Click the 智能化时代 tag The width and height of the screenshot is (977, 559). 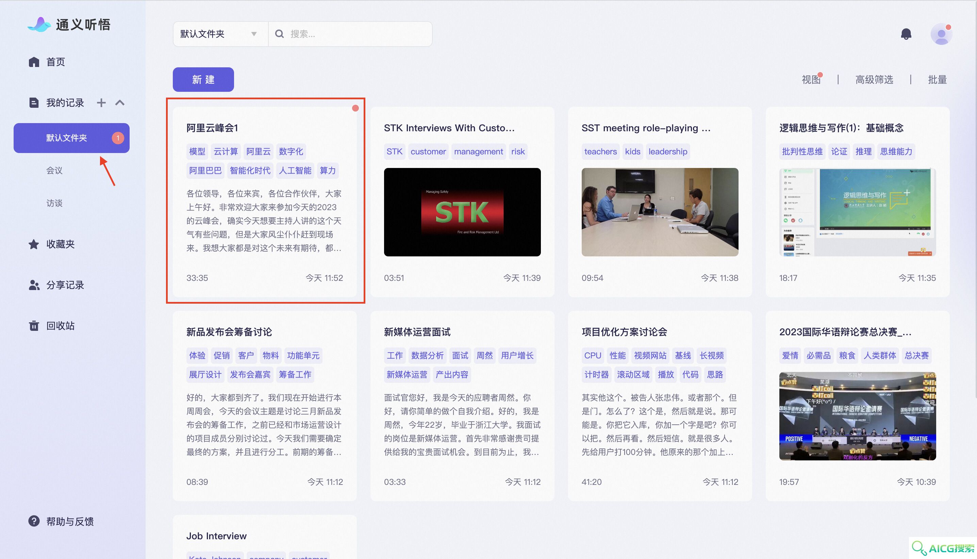(x=250, y=170)
